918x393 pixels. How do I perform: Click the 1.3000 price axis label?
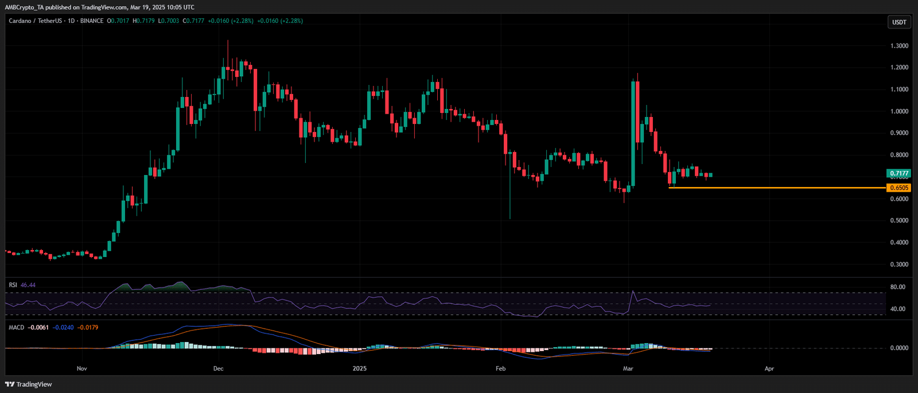(899, 46)
